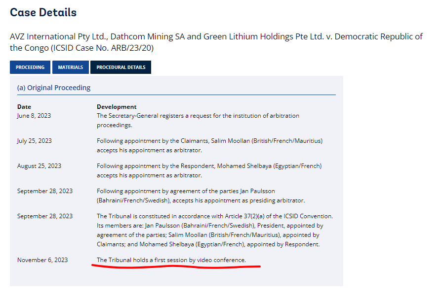Click the Tribunal is constituted entry
The width and height of the screenshot is (444, 298).
[x=215, y=230]
